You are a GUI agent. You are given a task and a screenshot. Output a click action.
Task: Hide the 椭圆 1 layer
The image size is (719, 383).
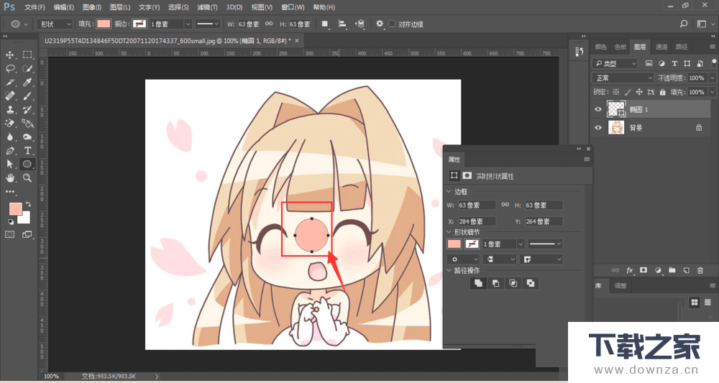(598, 109)
